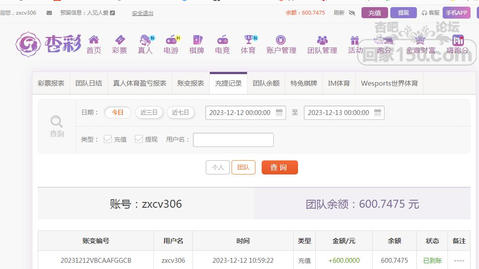Image resolution: width=479 pixels, height=269 pixels.
Task: Click the 状态 column header
Action: (x=432, y=241)
